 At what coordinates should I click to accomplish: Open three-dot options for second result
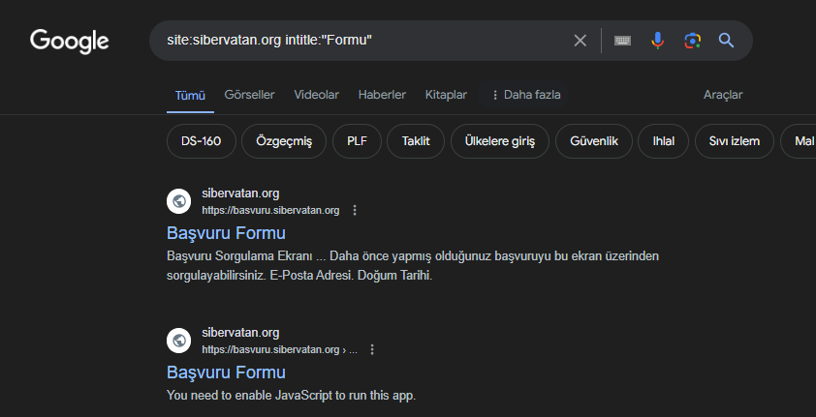coord(372,349)
